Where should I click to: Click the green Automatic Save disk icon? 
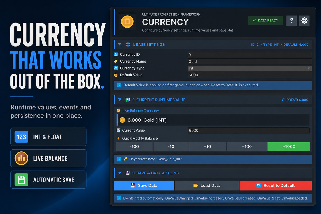[x=21, y=180]
